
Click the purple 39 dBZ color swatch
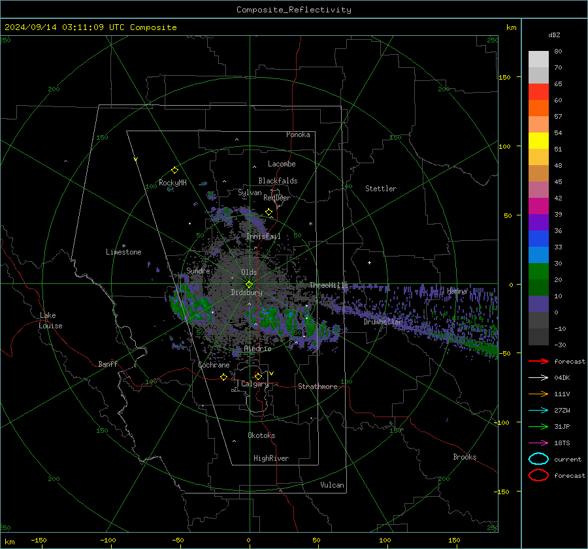coord(538,222)
